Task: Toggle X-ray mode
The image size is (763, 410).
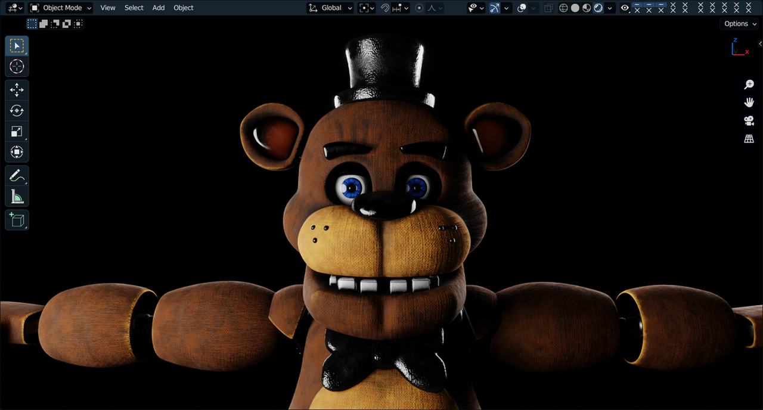Action: pos(549,8)
